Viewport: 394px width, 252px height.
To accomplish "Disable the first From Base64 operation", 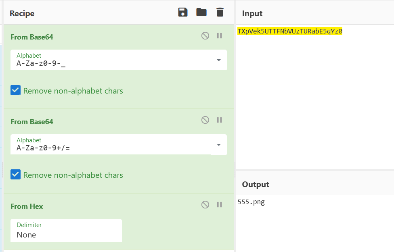I will pyautogui.click(x=205, y=35).
